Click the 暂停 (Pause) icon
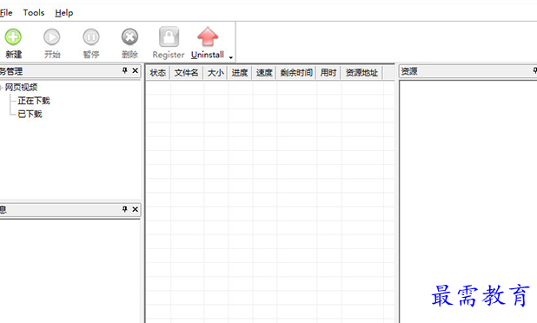 pyautogui.click(x=91, y=36)
